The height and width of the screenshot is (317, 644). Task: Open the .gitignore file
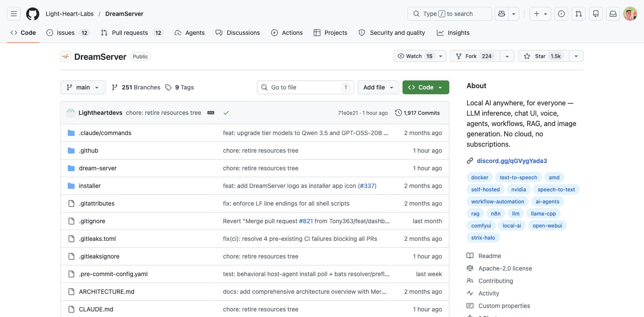(x=92, y=221)
